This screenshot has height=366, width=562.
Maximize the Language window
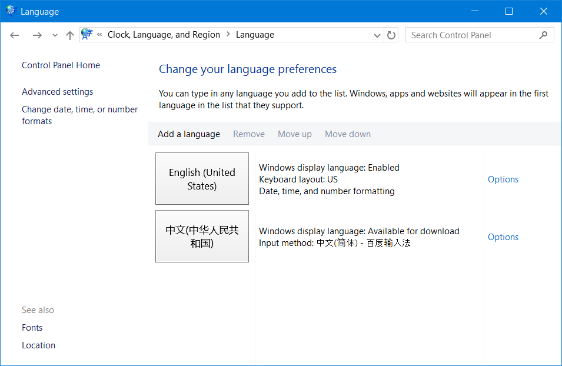[509, 11]
